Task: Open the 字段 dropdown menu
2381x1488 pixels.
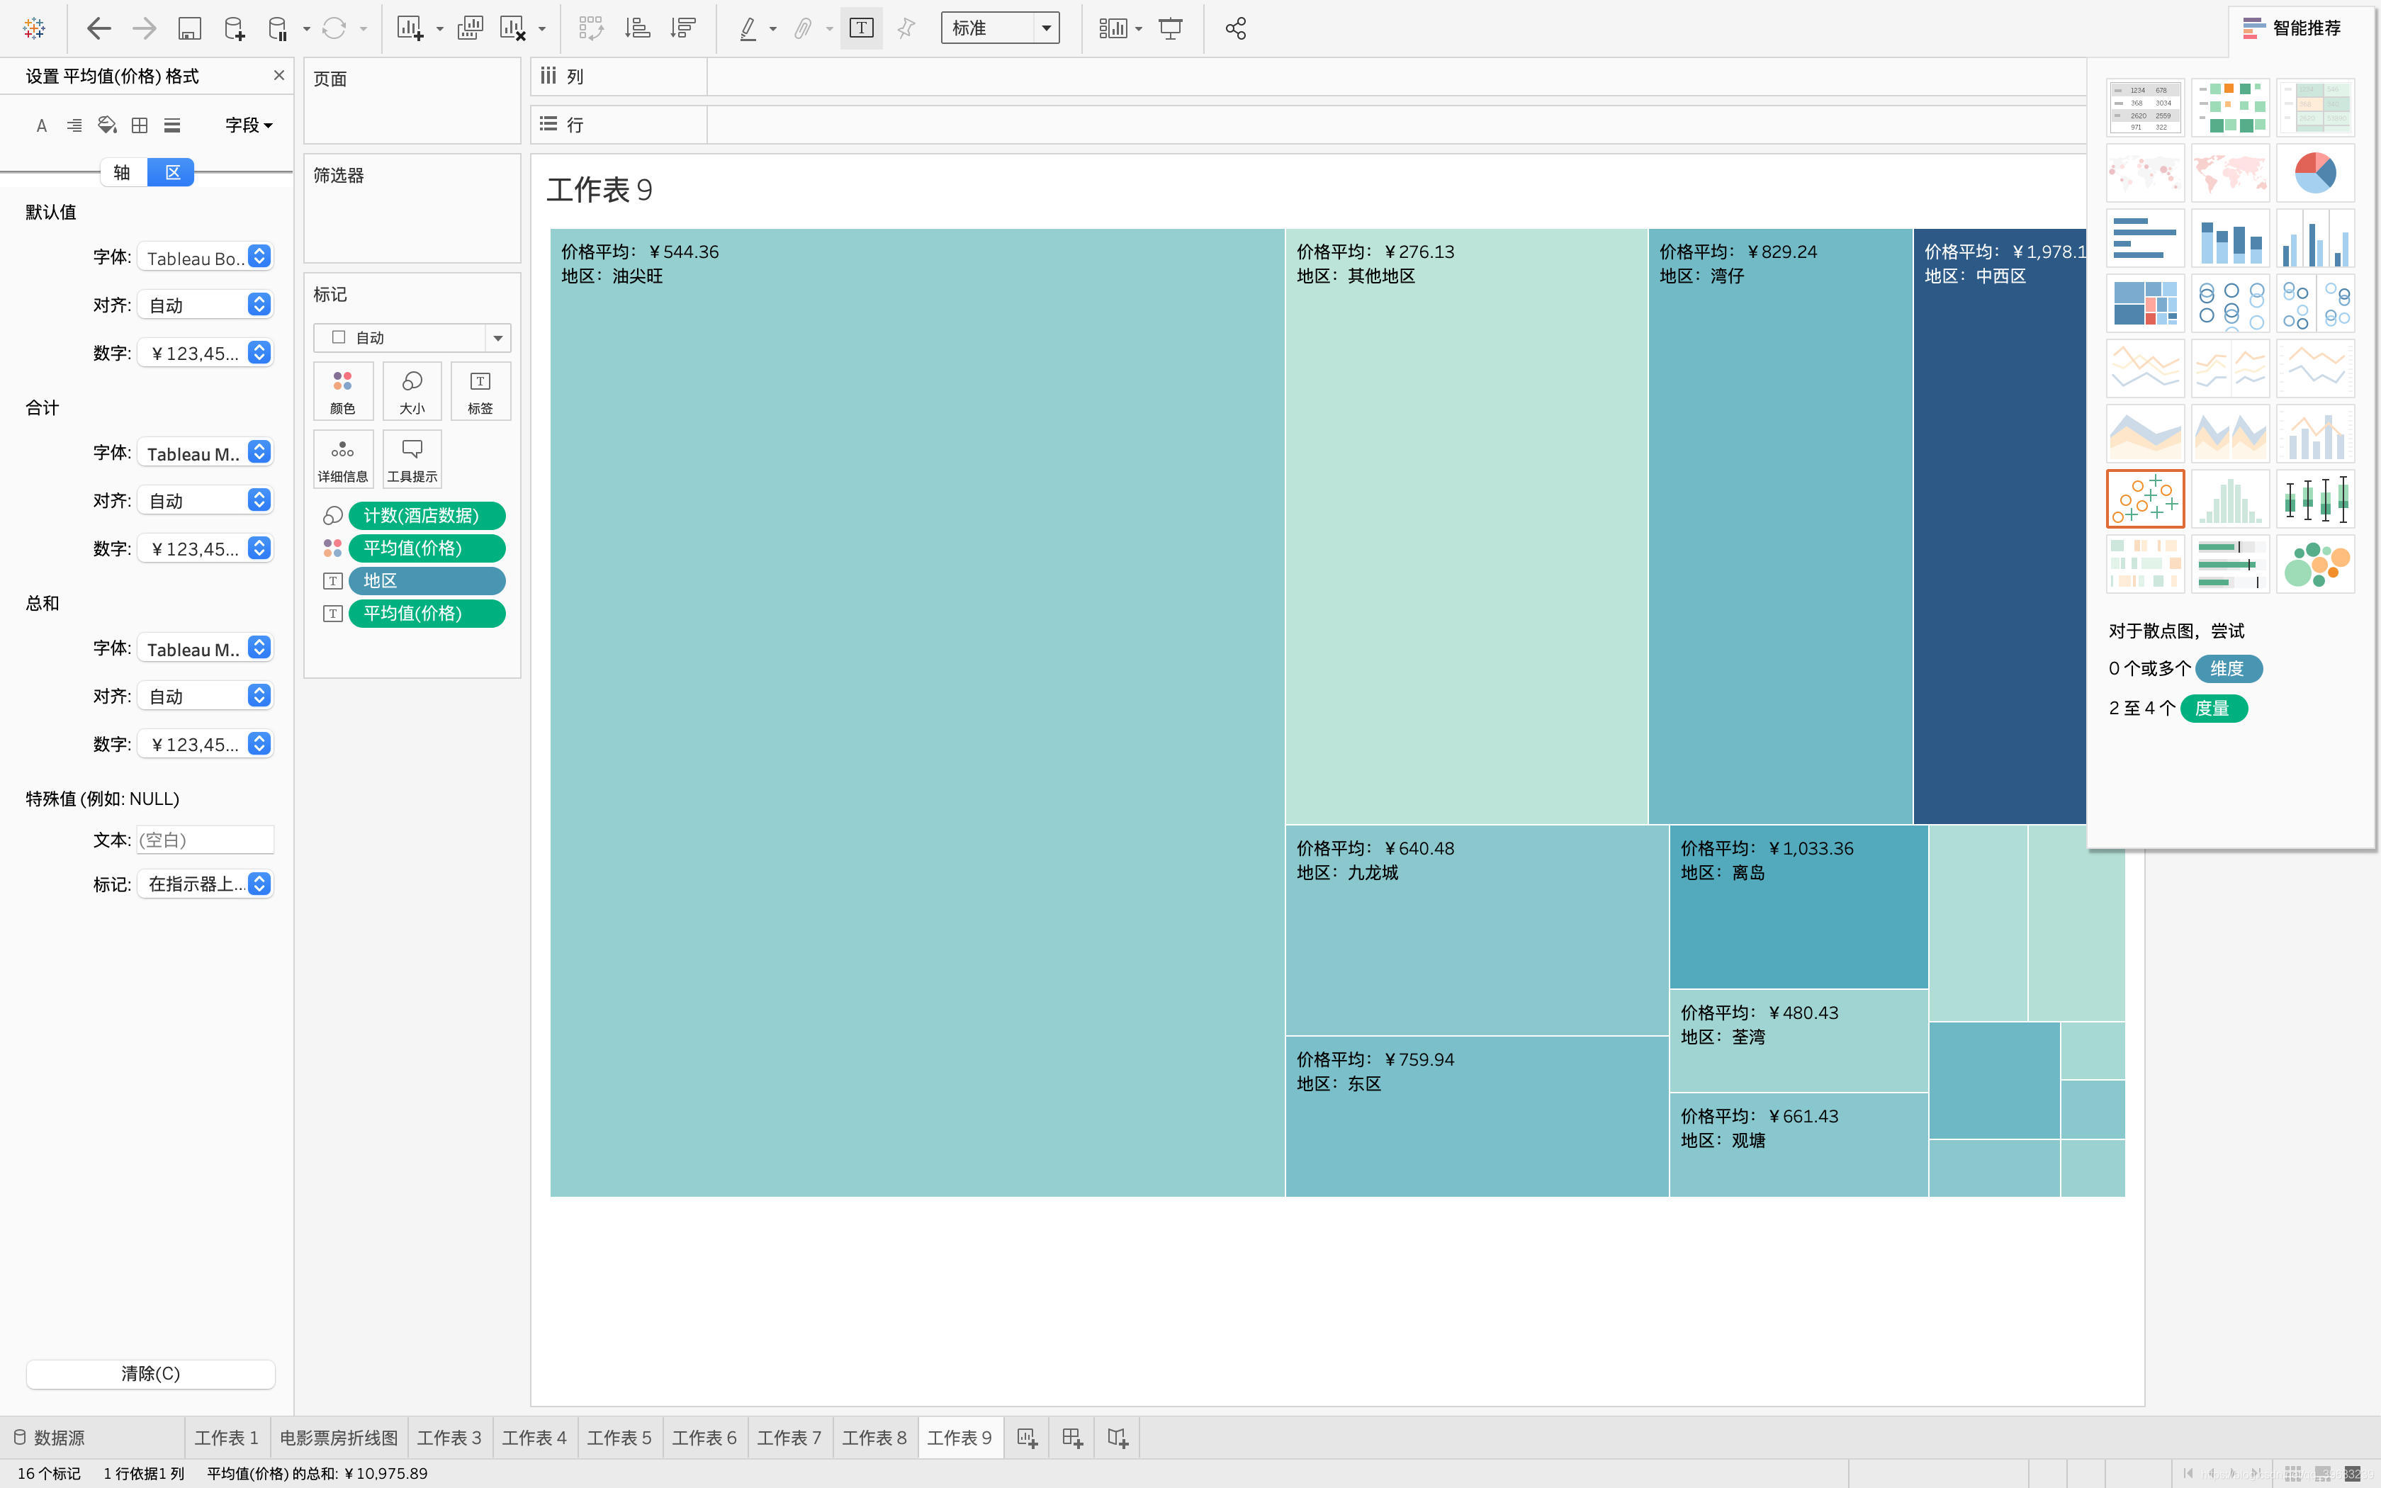Action: point(248,125)
